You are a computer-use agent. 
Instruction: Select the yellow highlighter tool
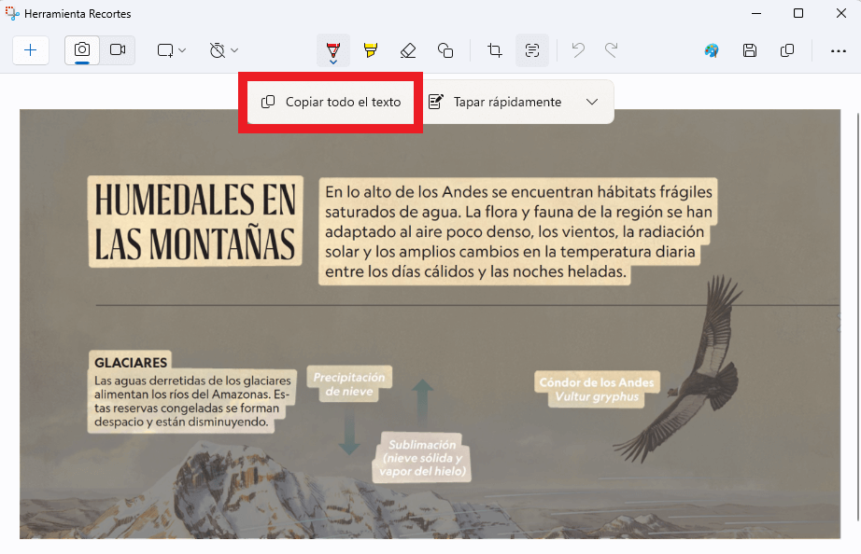click(371, 50)
